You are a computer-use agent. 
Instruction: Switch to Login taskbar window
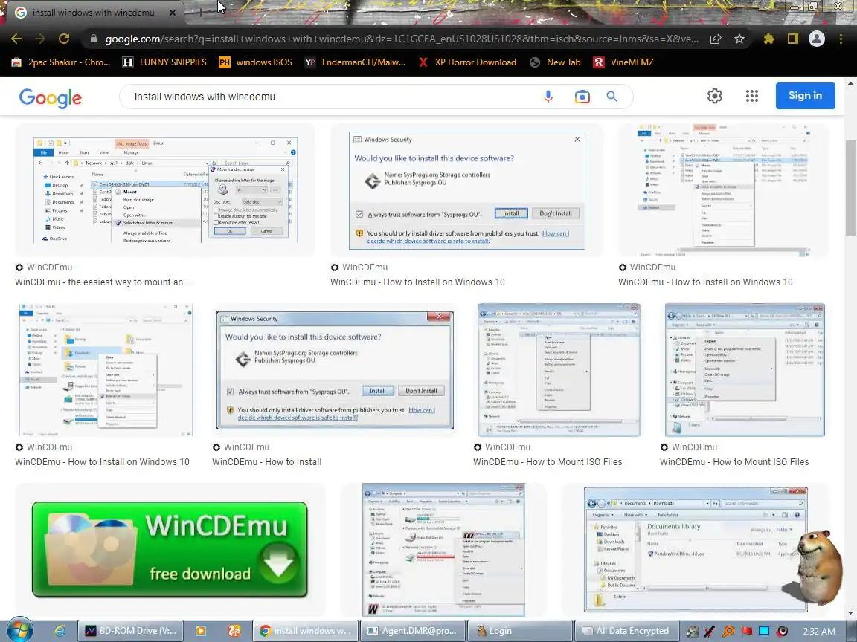[520, 631]
